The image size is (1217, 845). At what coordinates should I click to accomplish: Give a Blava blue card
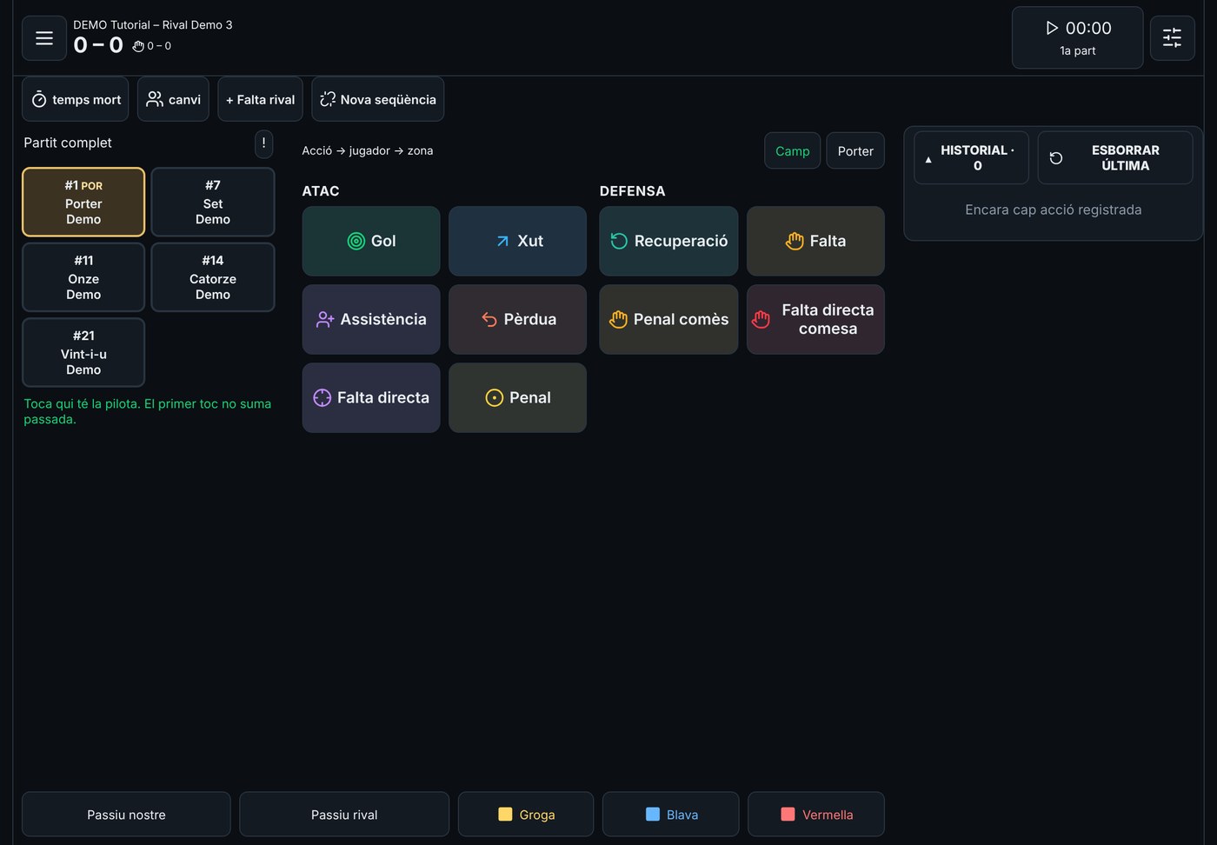671,815
